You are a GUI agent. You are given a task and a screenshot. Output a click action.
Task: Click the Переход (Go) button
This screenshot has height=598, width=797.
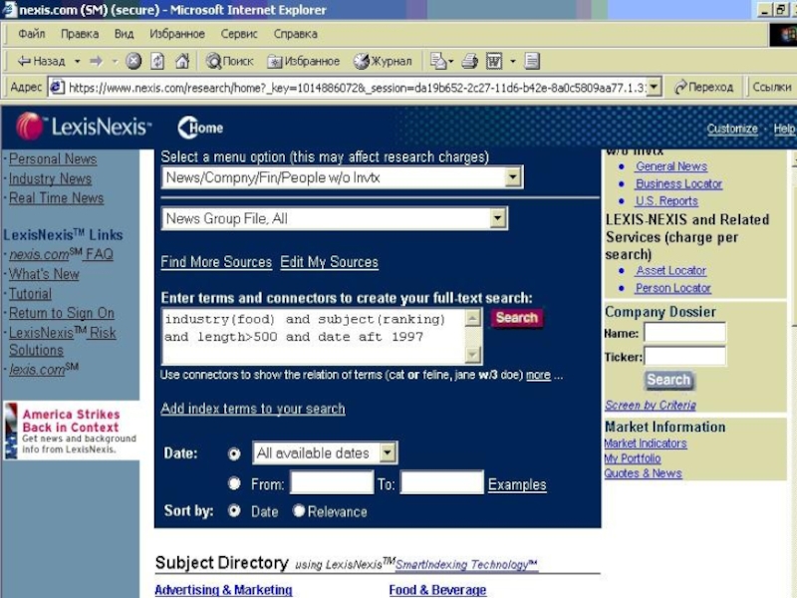pyautogui.click(x=704, y=88)
